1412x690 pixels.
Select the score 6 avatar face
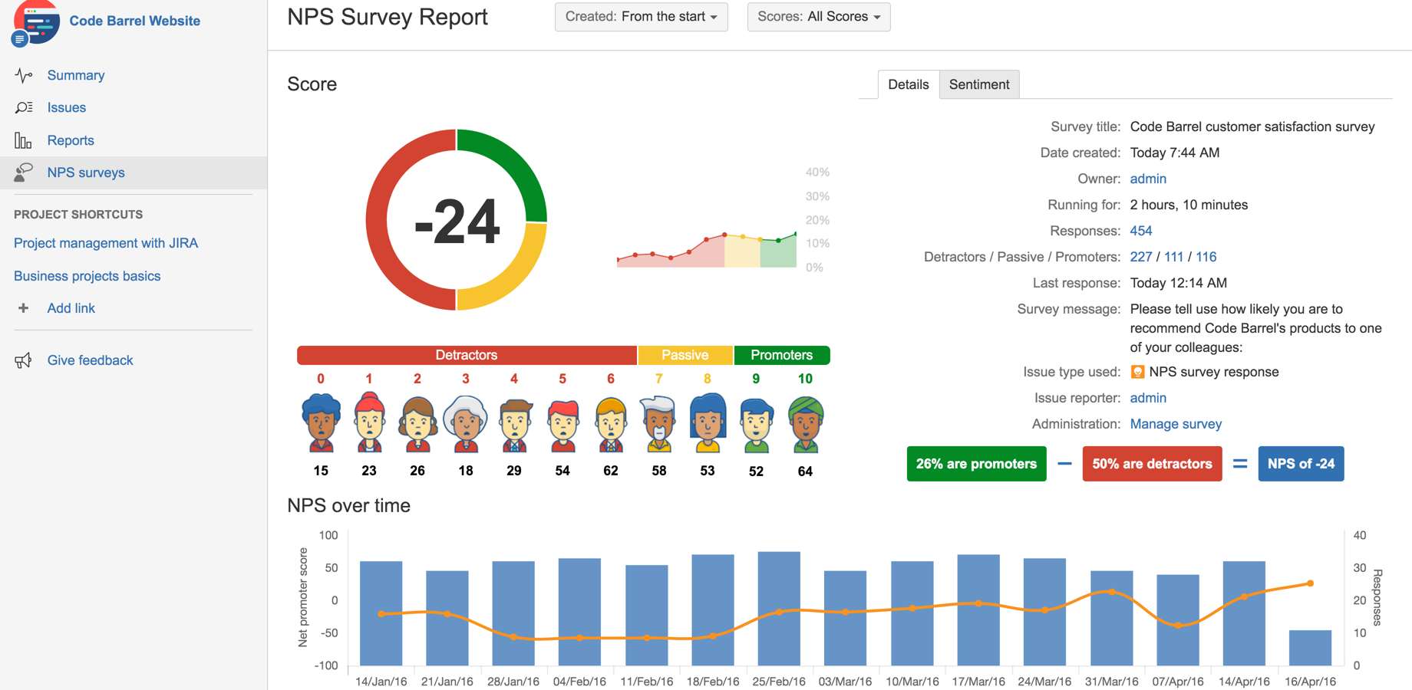point(611,424)
